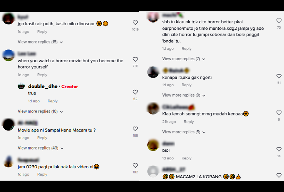Image resolution: width=284 pixels, height=192 pixels.
Task: Like the 'become the horror yourself' comment
Action: click(x=135, y=59)
